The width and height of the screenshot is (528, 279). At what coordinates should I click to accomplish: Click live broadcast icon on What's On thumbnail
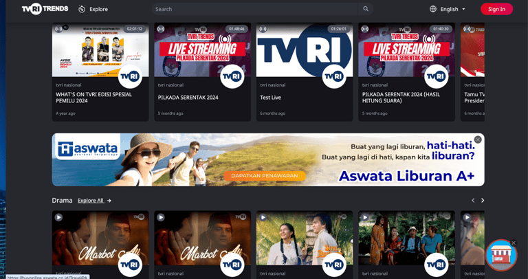(58, 29)
